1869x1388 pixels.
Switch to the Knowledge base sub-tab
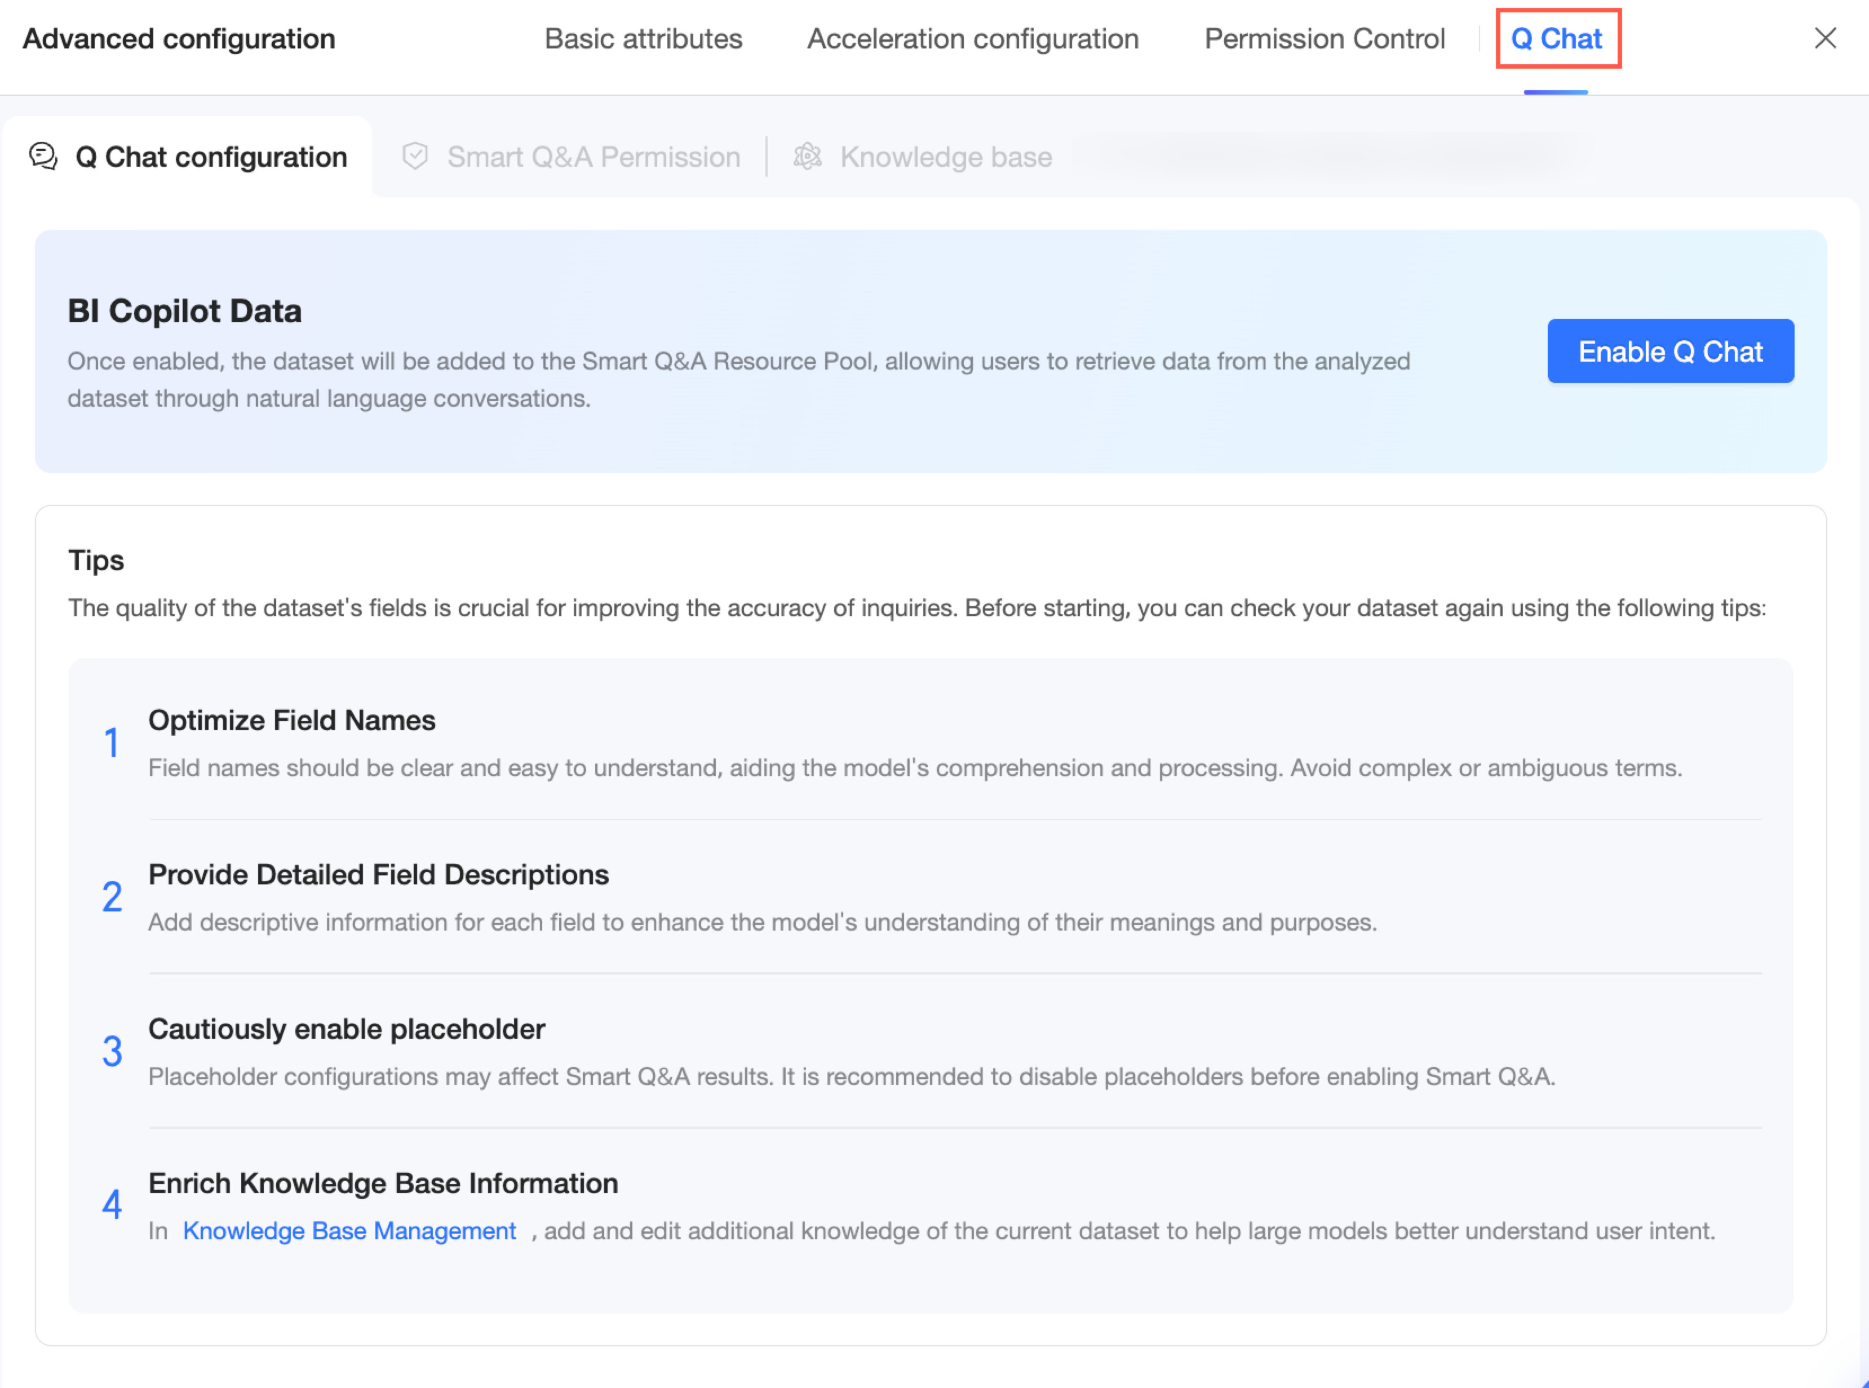pyautogui.click(x=922, y=156)
